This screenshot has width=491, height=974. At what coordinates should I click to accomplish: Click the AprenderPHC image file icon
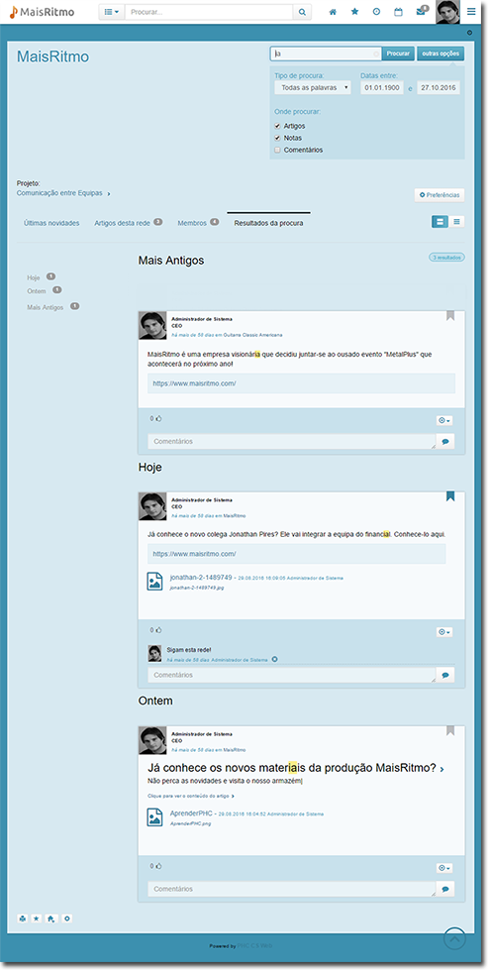pos(154,816)
